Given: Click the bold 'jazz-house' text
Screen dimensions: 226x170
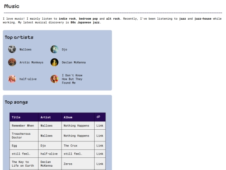Looking at the screenshot, I should [203, 18].
